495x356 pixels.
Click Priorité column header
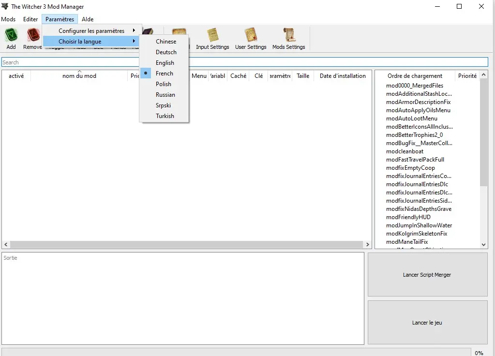point(467,76)
